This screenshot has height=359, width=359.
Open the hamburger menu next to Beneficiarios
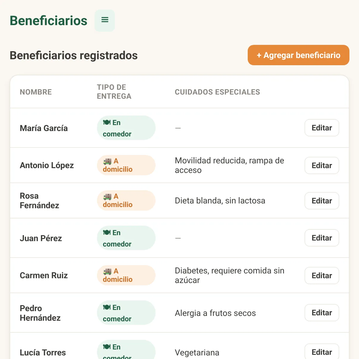[105, 20]
